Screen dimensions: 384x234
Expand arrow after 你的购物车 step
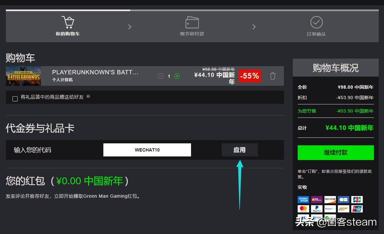130,27
